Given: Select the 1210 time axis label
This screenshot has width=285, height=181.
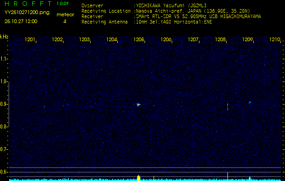Looking at the screenshot, I should tap(275, 40).
